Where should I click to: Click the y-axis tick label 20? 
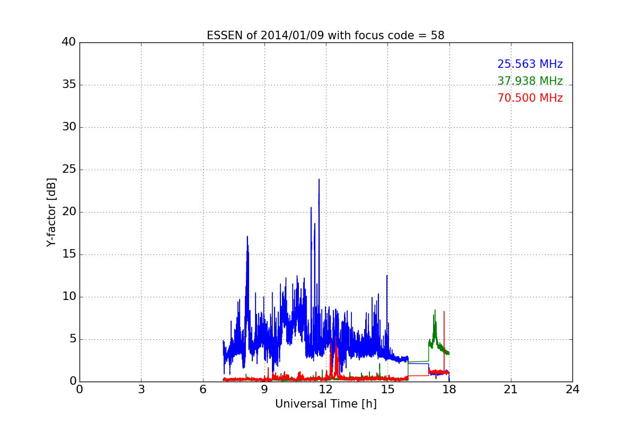[x=69, y=212]
